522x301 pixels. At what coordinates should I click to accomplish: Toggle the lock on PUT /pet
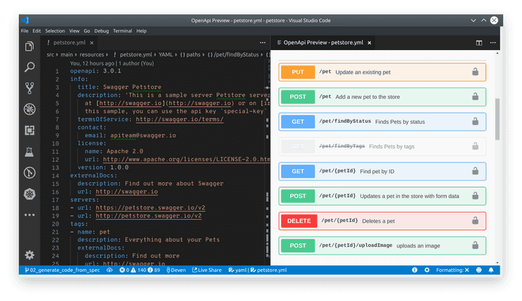(475, 72)
